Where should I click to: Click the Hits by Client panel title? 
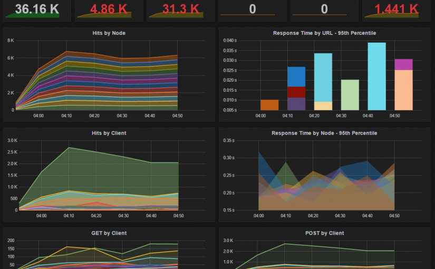[x=108, y=133]
